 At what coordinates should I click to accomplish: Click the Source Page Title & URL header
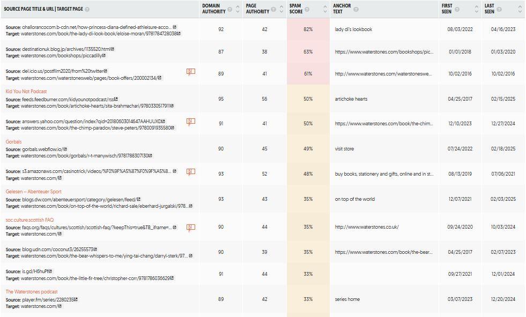coord(43,9)
